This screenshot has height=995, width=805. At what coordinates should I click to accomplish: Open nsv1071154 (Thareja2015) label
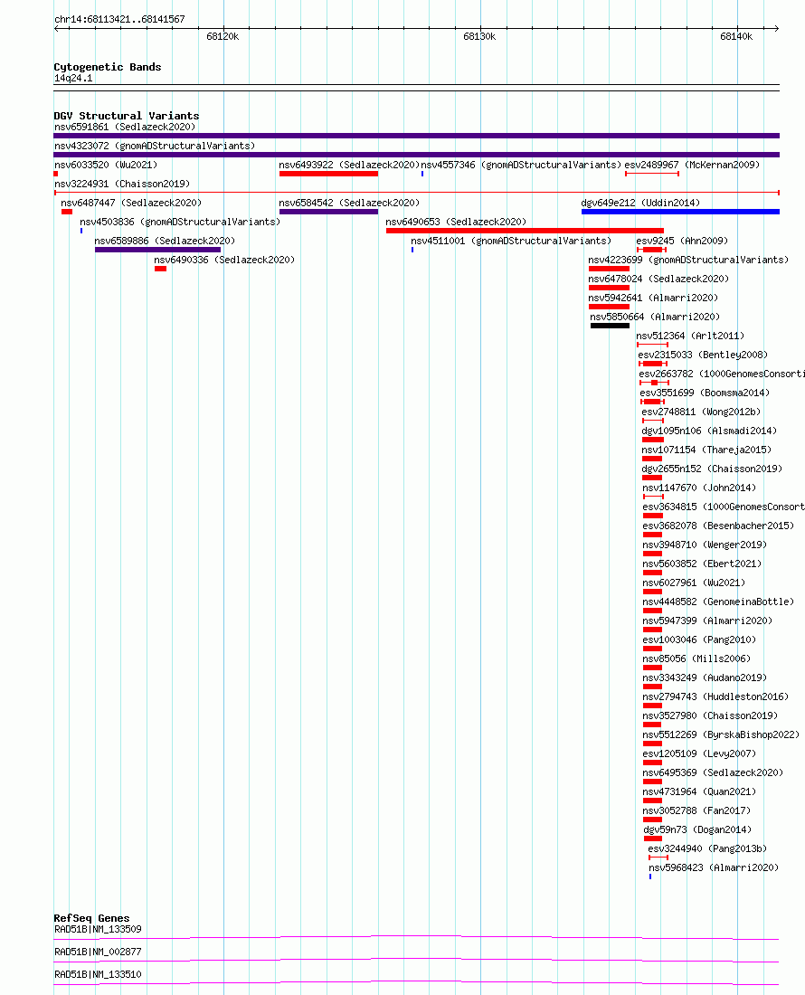pos(706,450)
